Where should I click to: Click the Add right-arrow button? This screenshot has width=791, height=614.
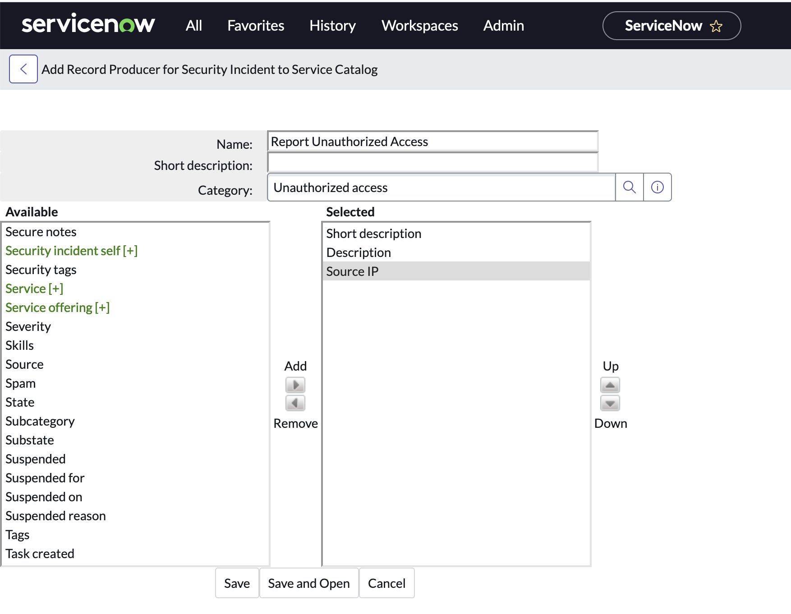click(295, 385)
